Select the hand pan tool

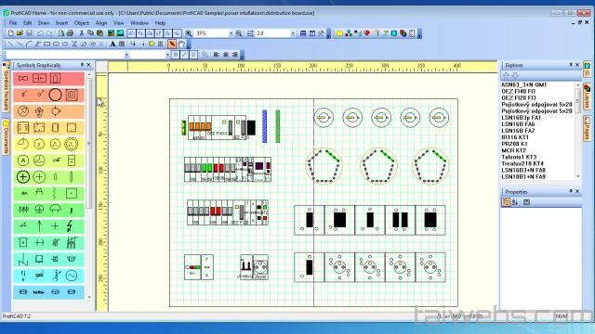coord(181,44)
